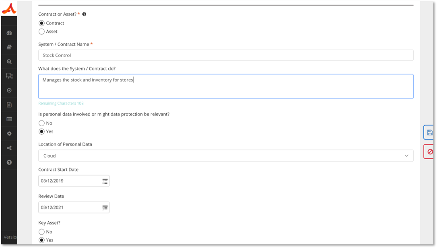Choose No for personal data involved

point(41,123)
